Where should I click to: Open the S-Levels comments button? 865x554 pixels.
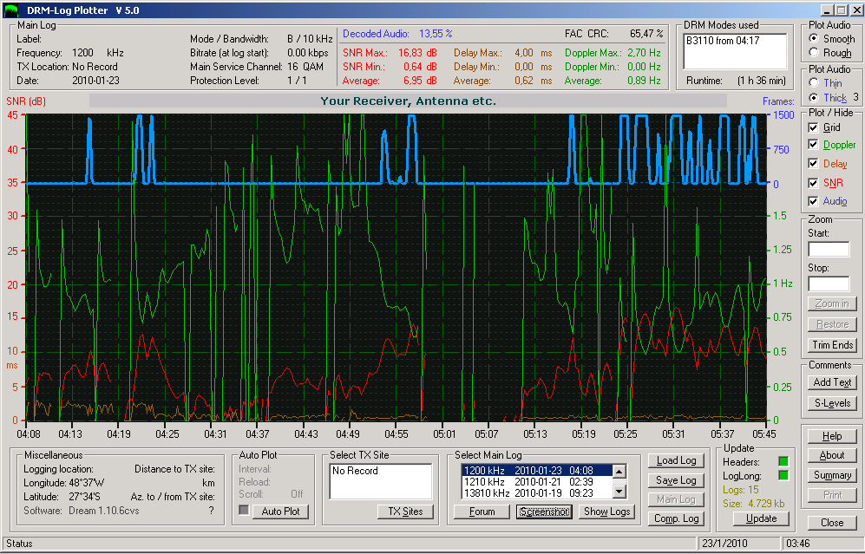coord(832,403)
